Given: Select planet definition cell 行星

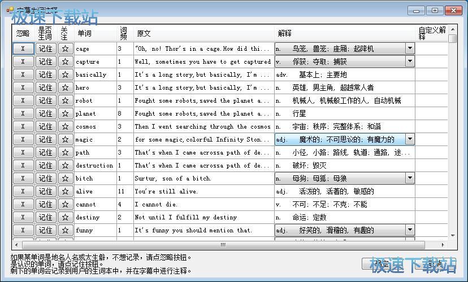Looking at the screenshot, I should point(345,113).
